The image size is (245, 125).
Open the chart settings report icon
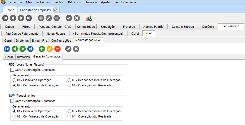click(x=88, y=18)
